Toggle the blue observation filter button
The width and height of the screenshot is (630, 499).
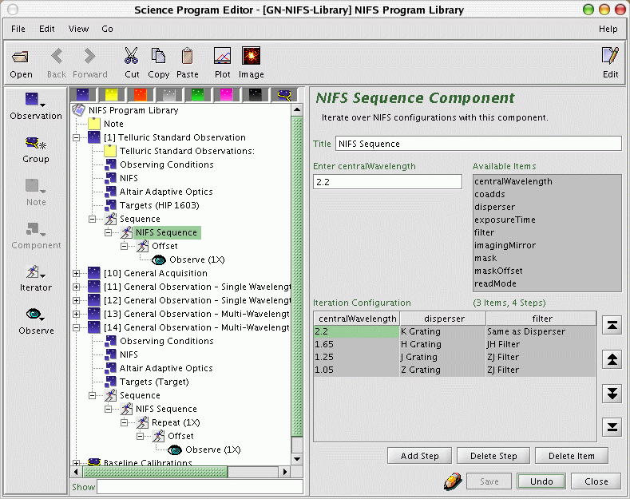coord(82,95)
